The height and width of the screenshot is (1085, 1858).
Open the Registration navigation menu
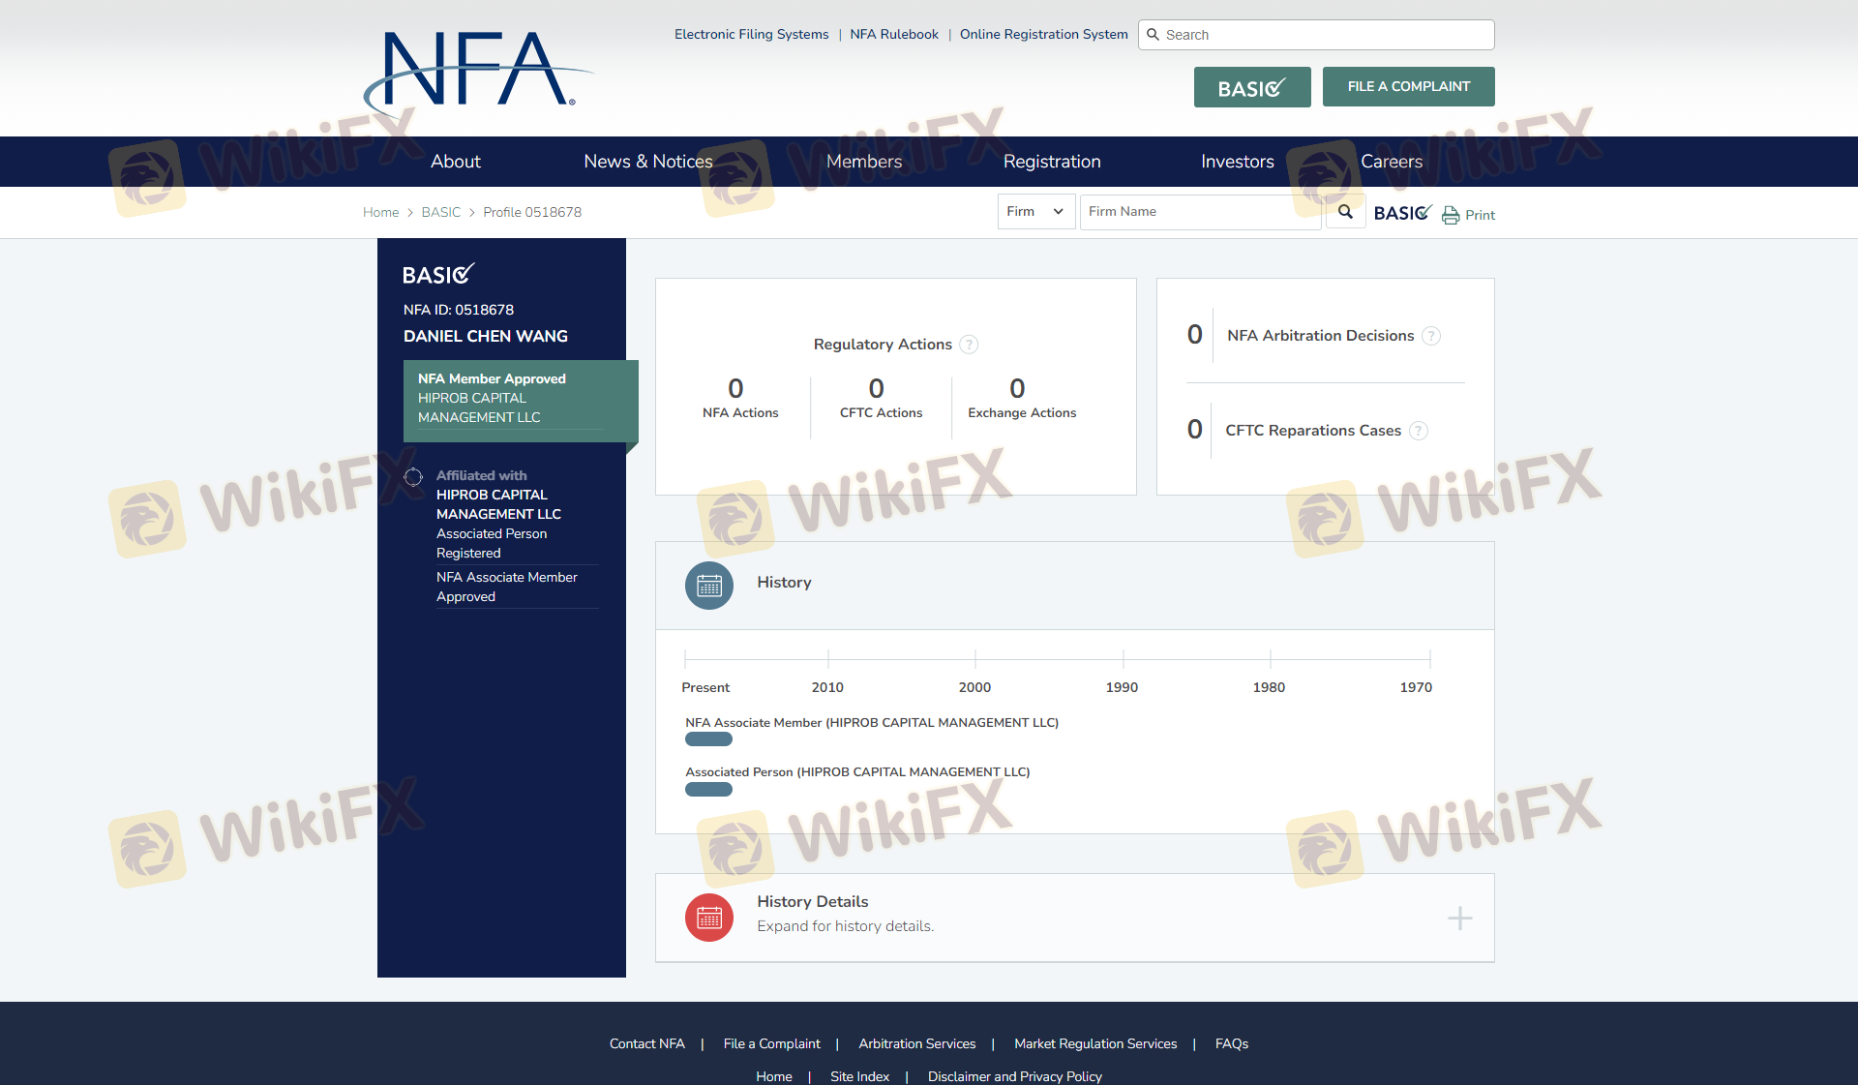1052,162
